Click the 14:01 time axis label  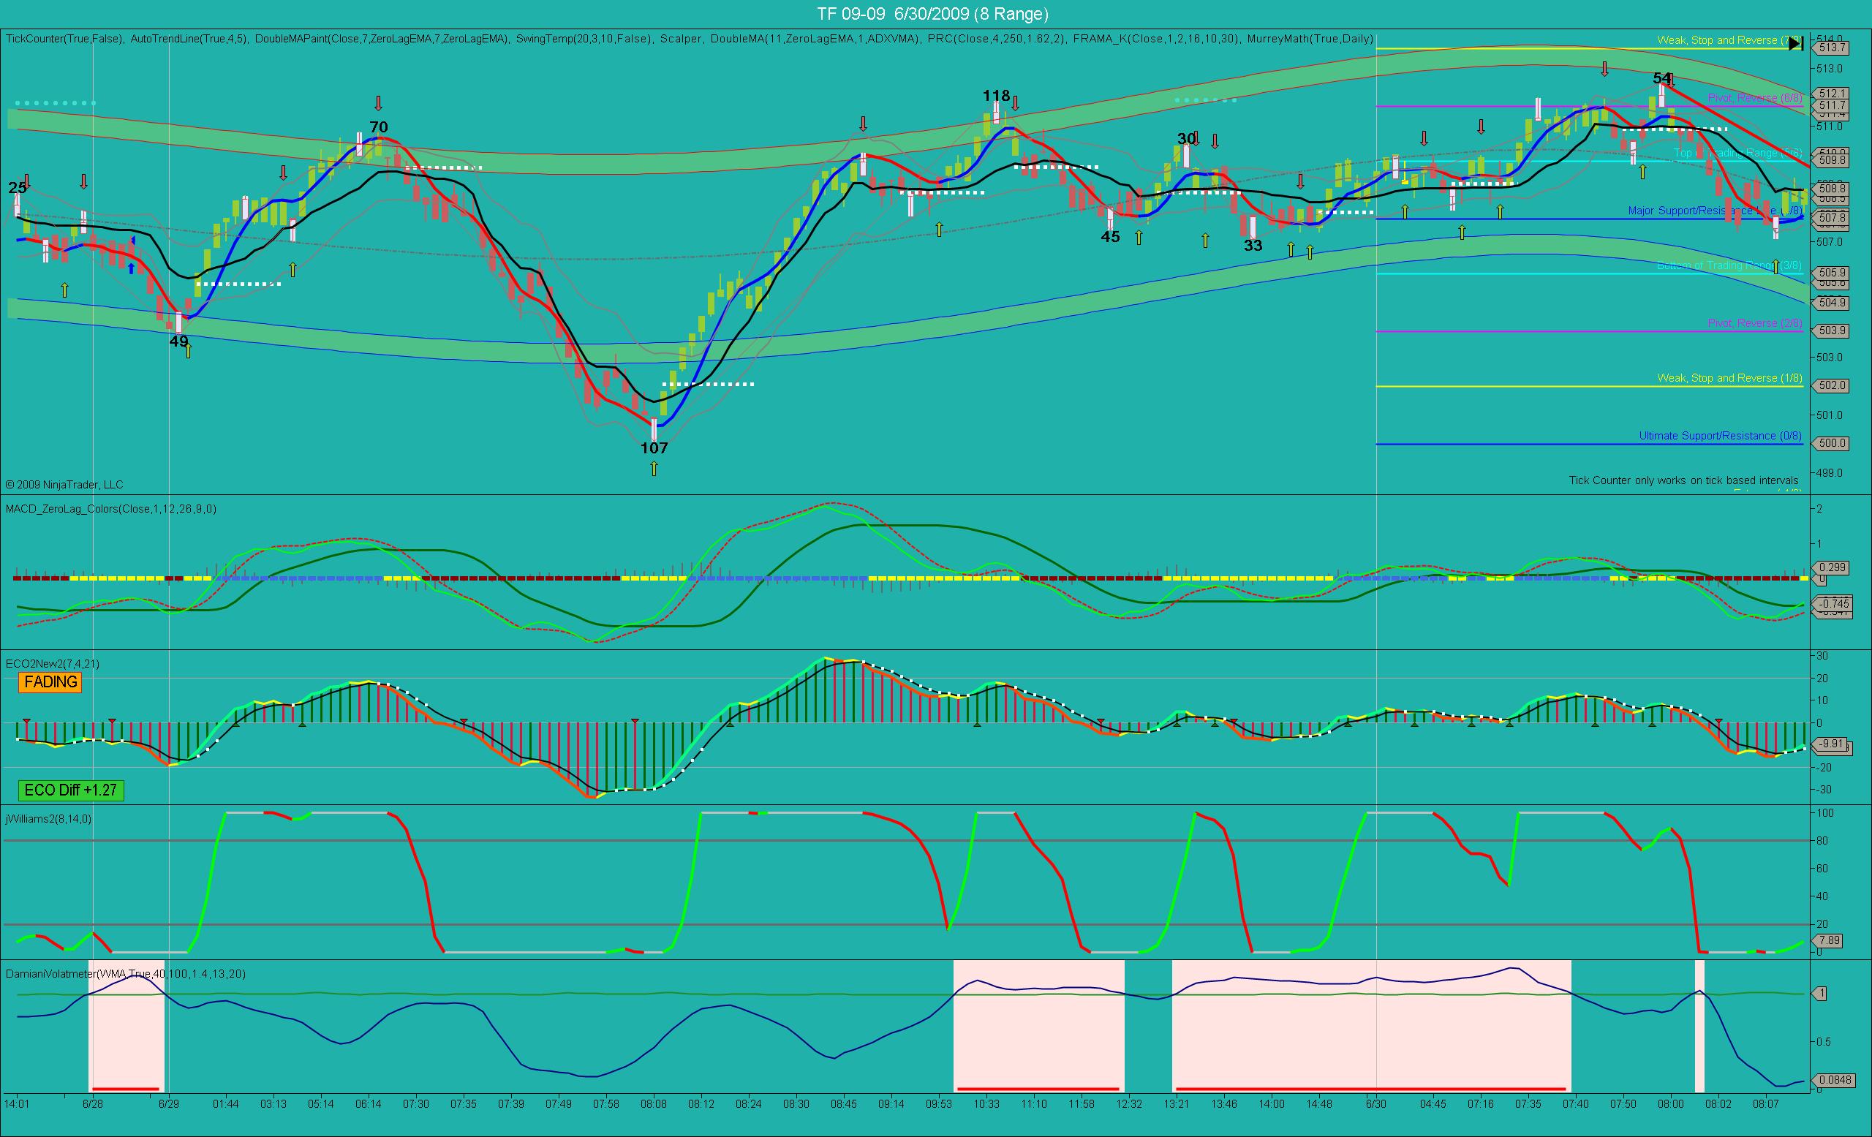(17, 1103)
